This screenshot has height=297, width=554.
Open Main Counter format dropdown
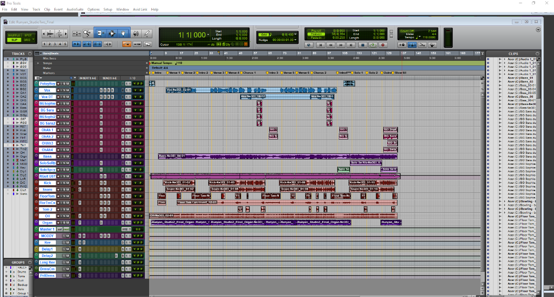(x=209, y=34)
